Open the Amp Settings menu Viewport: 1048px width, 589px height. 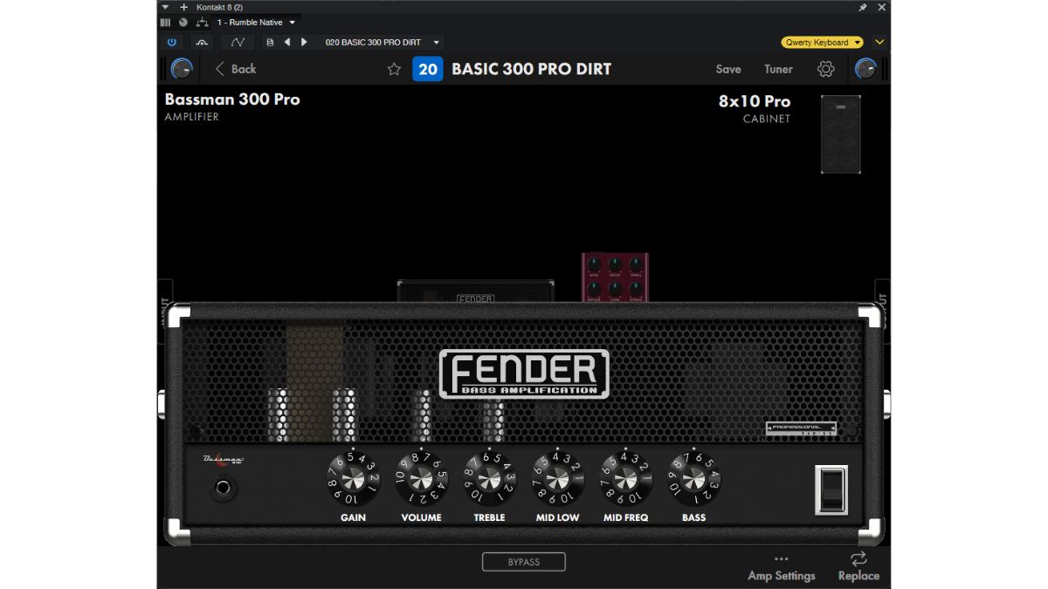(x=781, y=568)
